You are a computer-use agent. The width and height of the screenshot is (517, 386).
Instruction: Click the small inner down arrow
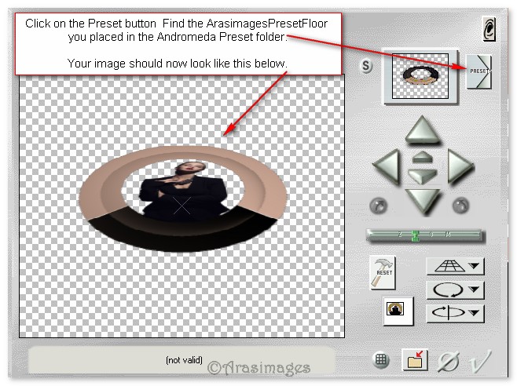tap(422, 175)
